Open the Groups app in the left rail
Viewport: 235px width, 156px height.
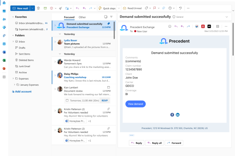click(4, 27)
